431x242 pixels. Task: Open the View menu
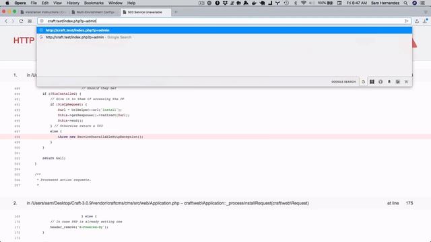57,3
